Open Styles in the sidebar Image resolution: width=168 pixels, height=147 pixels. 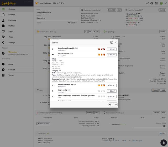(17, 31)
